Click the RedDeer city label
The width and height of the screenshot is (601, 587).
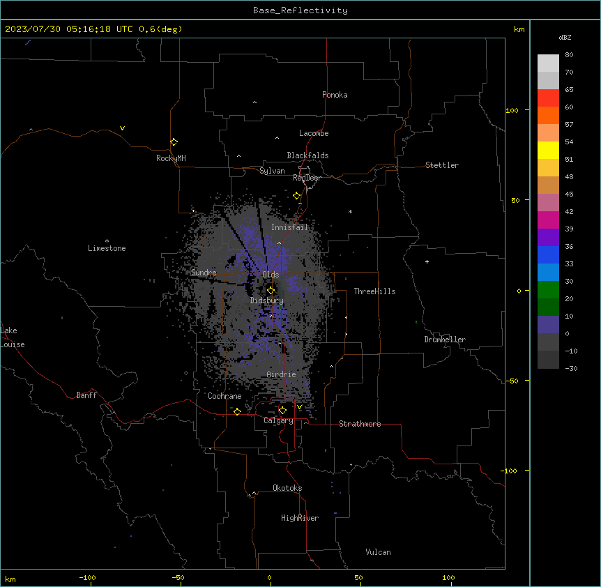pyautogui.click(x=307, y=178)
